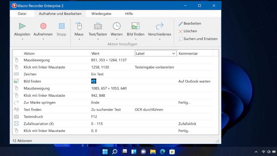Expand the Aufnehmen dropdown arrow

click(43, 39)
